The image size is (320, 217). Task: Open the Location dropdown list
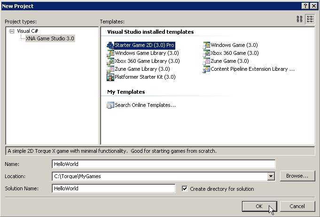point(271,176)
